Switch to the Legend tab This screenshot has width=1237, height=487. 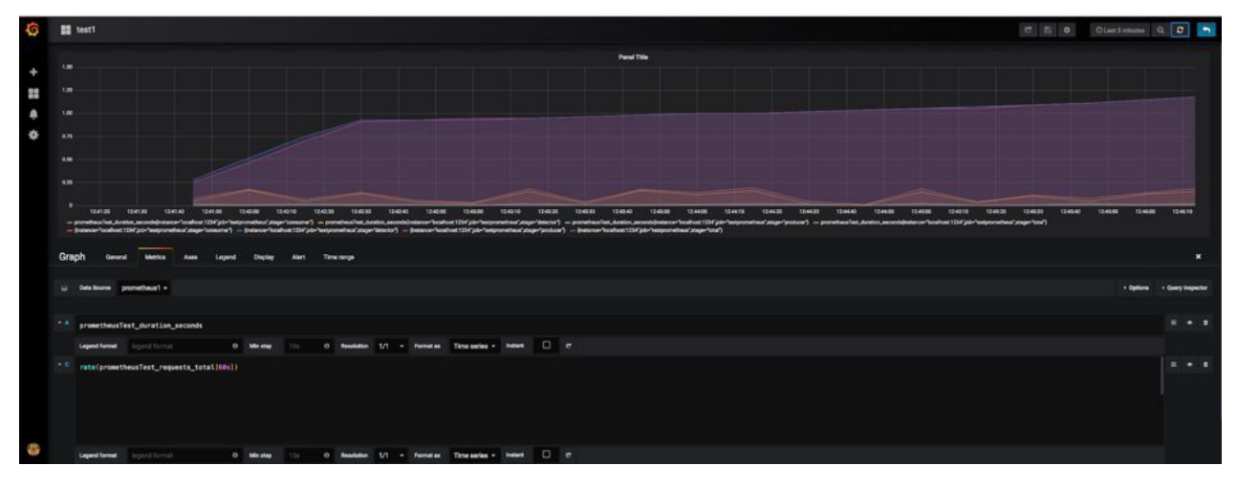[226, 257]
